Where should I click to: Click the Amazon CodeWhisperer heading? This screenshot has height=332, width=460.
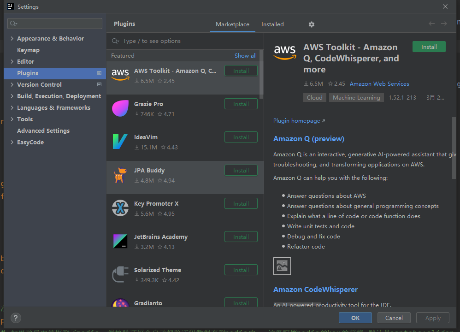[x=315, y=290]
